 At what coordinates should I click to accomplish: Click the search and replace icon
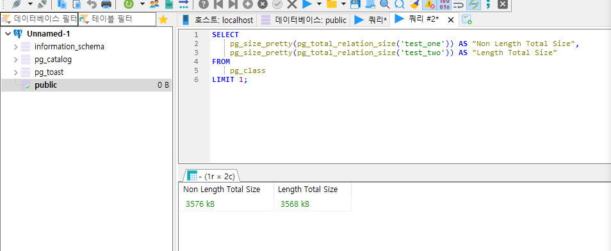click(400, 4)
